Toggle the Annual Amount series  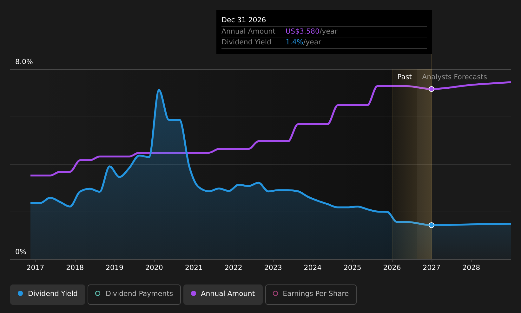tap(223, 294)
